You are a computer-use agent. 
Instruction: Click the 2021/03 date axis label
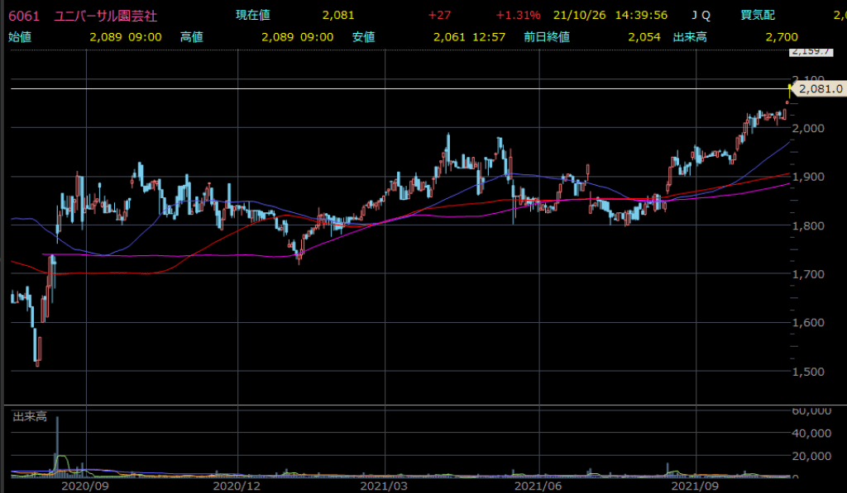(x=385, y=486)
